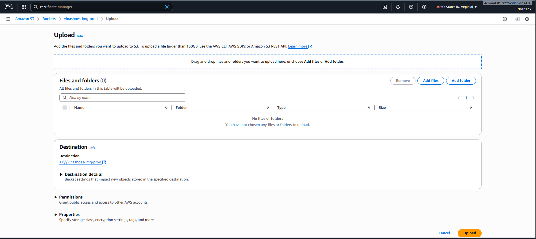Open Info link next to Destination heading
The height and width of the screenshot is (239, 536).
92,148
